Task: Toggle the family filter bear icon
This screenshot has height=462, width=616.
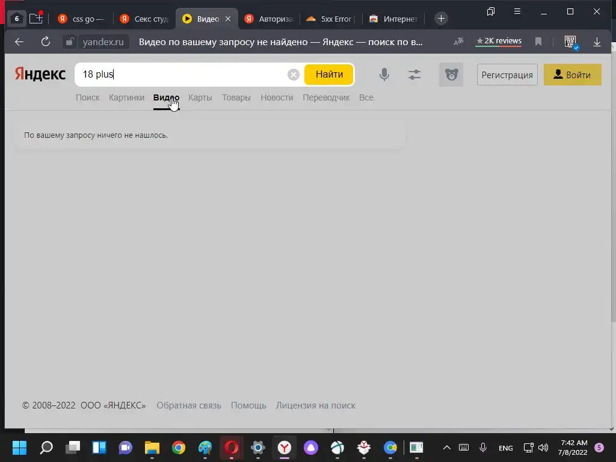Action: (x=451, y=74)
